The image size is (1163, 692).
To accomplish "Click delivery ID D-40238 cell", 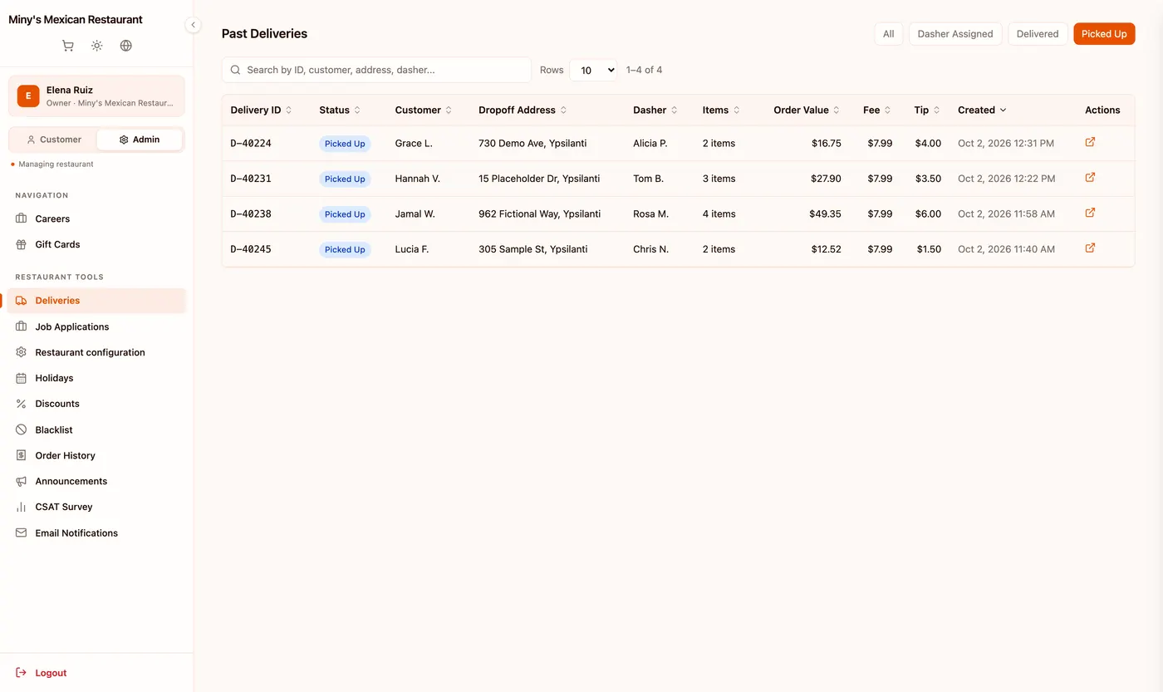I will pyautogui.click(x=251, y=213).
